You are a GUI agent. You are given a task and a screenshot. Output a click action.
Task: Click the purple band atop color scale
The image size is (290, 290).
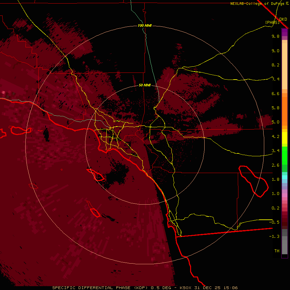pos(285,32)
